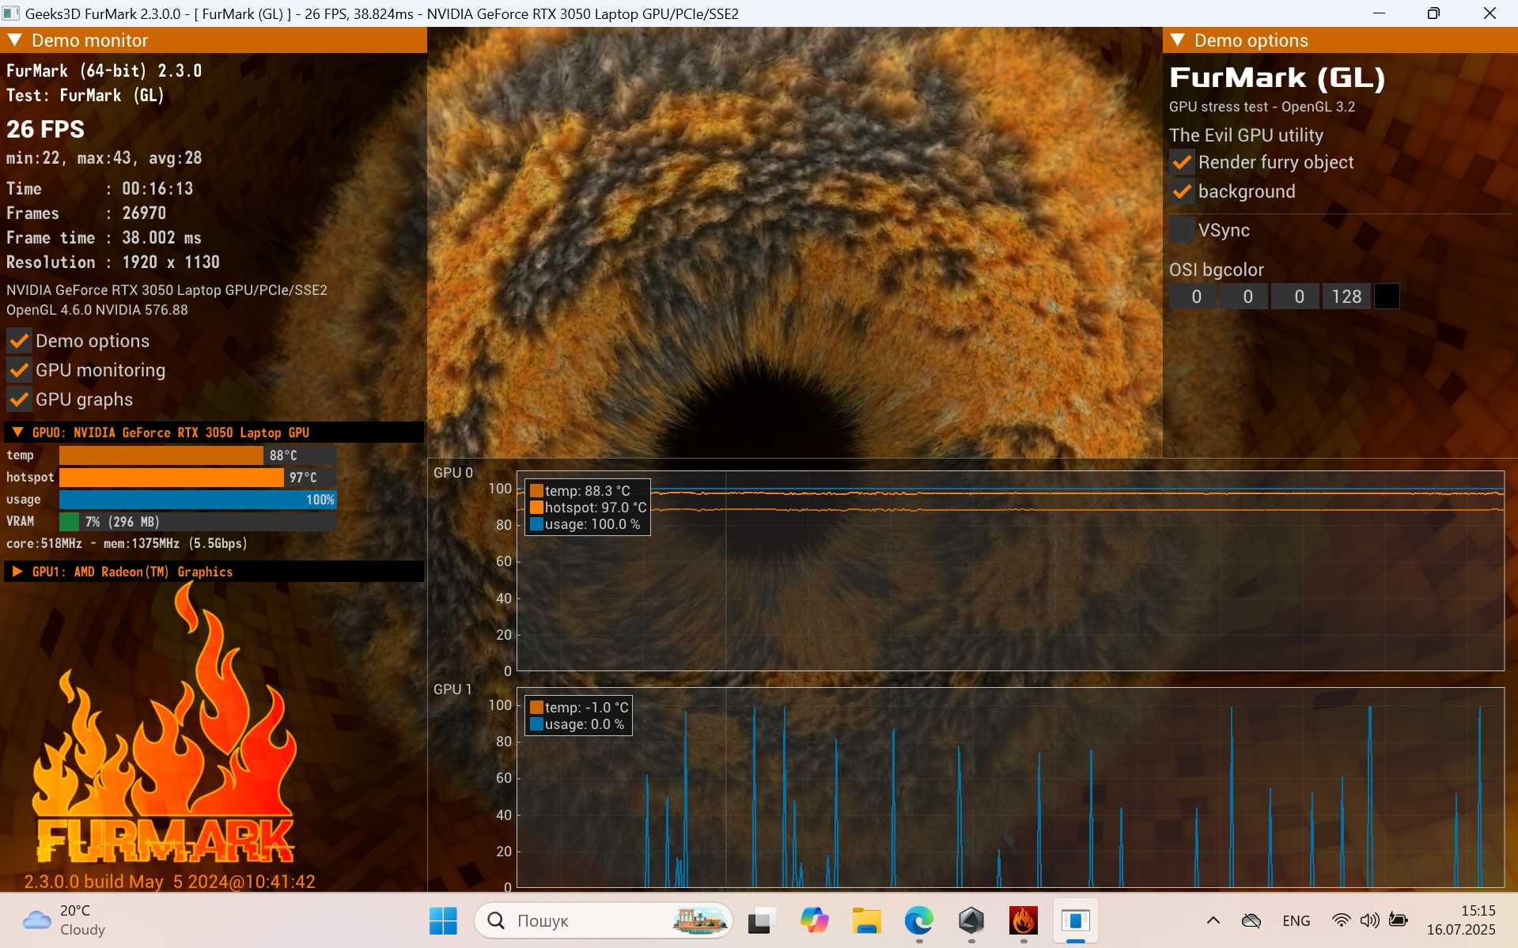Click the hotspot 97°C bar
The image size is (1518, 948).
click(x=198, y=478)
